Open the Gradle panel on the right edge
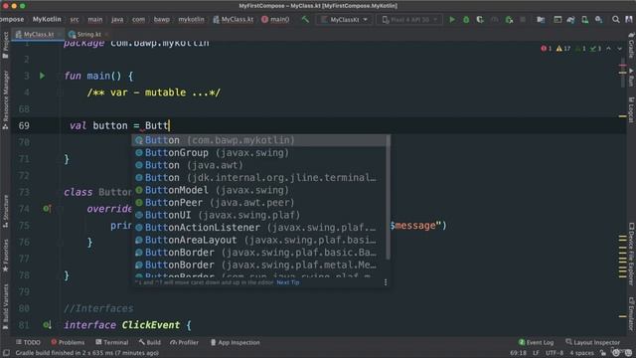 (631, 45)
